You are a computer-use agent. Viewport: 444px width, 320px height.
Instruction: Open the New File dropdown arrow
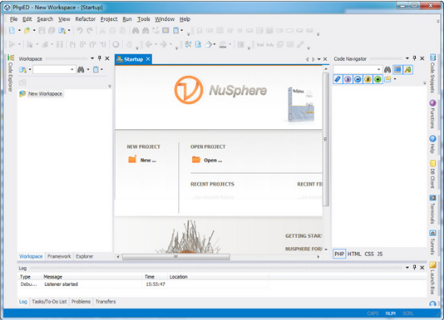19,30
